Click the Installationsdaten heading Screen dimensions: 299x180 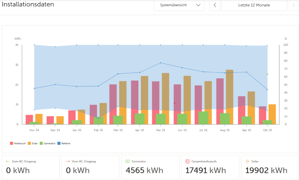click(28, 4)
